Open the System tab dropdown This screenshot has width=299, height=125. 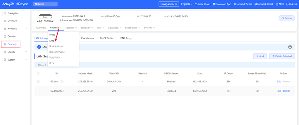click(x=149, y=28)
